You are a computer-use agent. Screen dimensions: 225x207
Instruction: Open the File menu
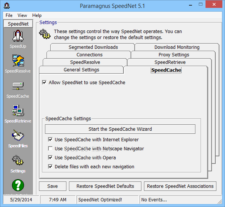coord(9,15)
